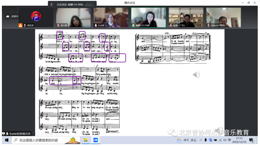This screenshot has width=260, height=146.
Task: Select the Eszter video thumbnail
Action: 111,17
